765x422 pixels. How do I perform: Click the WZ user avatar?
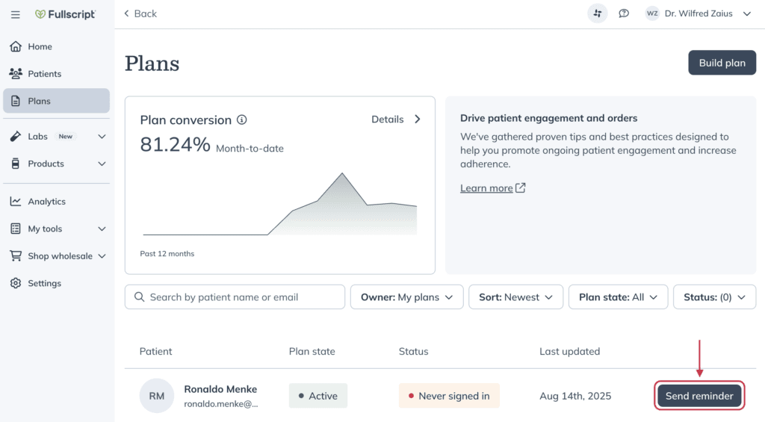point(652,13)
